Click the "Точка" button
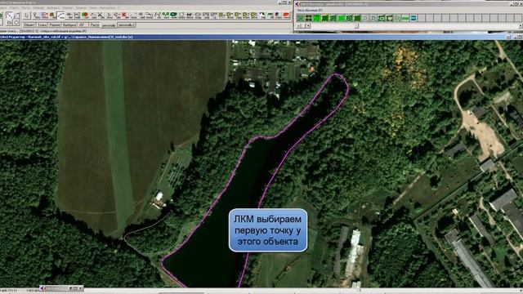The width and height of the screenshot is (523, 294). click(x=42, y=25)
